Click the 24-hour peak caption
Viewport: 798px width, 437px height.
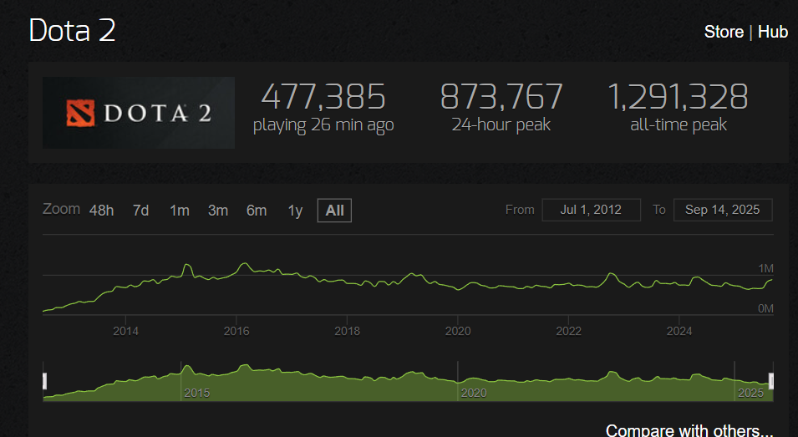tap(501, 124)
